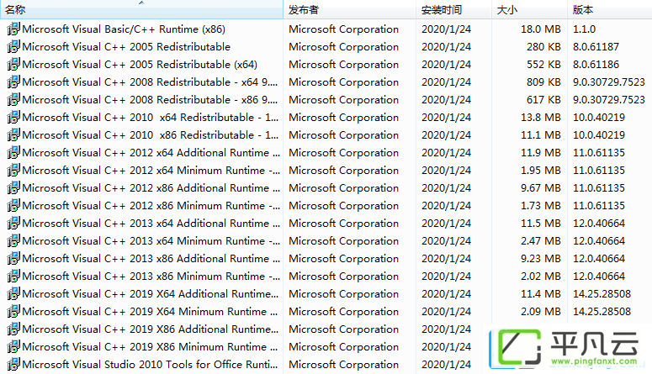Click size value 809 KB
652x374 pixels.
[543, 82]
